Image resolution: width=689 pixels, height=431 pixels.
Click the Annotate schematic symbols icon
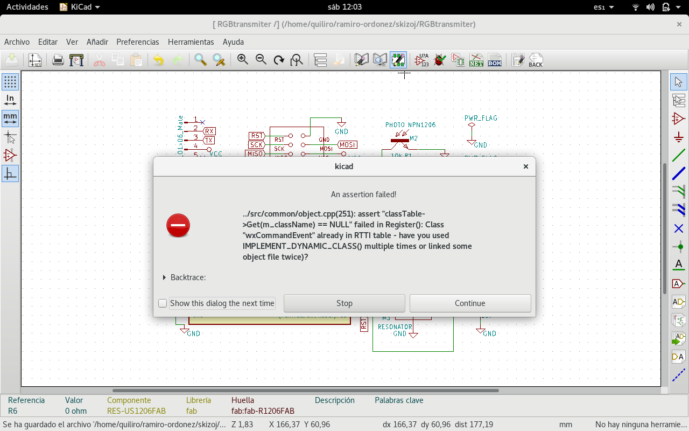tap(422, 60)
